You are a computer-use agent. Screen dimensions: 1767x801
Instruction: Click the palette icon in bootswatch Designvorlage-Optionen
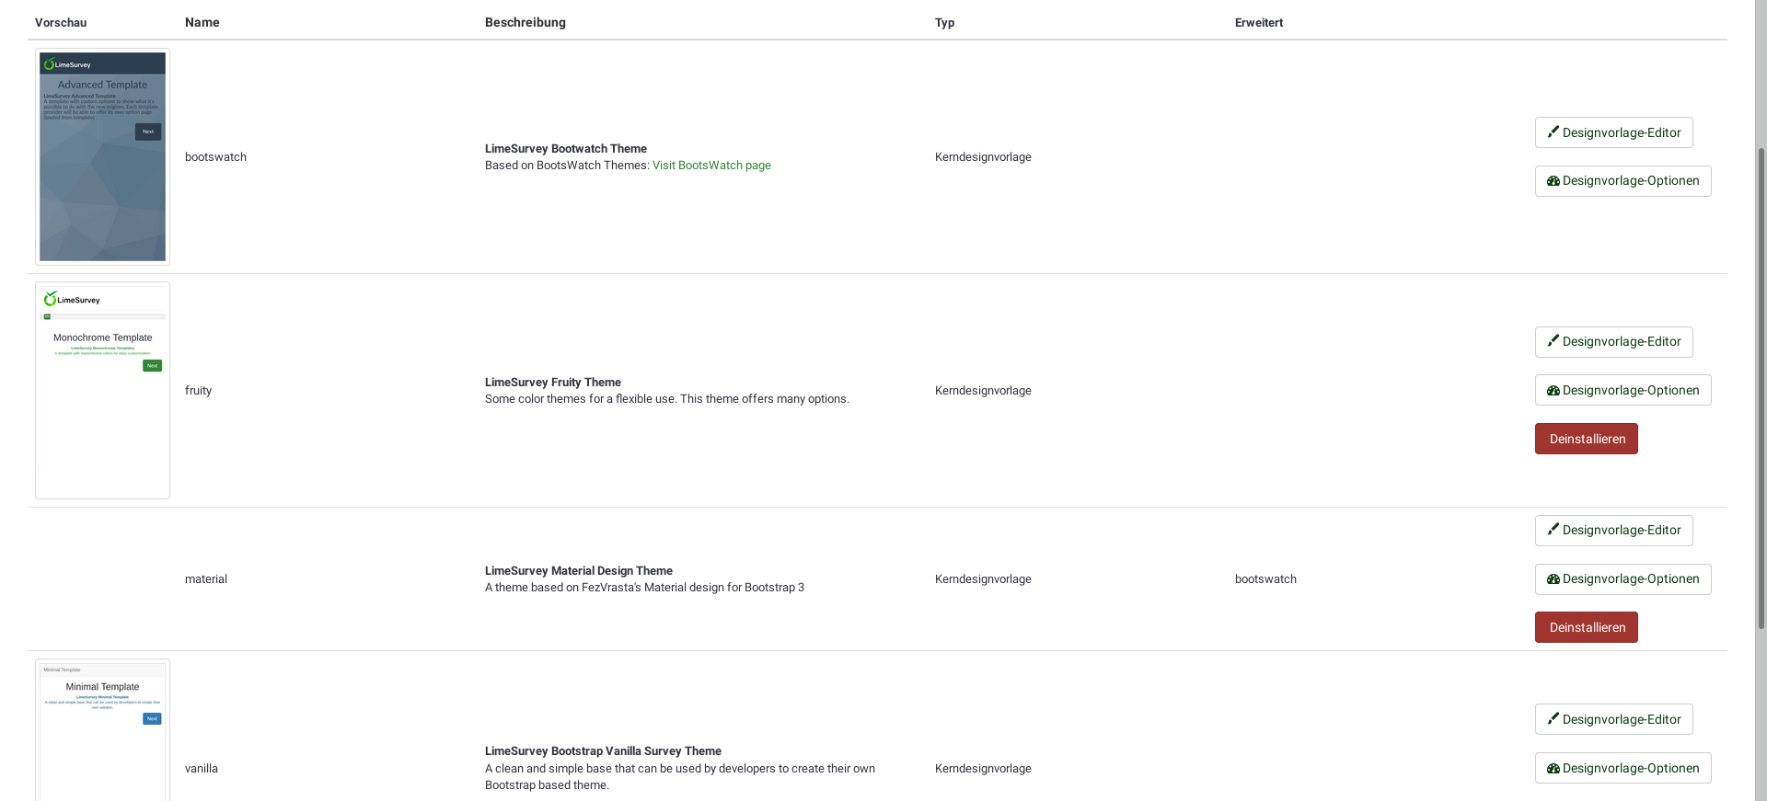(x=1553, y=181)
